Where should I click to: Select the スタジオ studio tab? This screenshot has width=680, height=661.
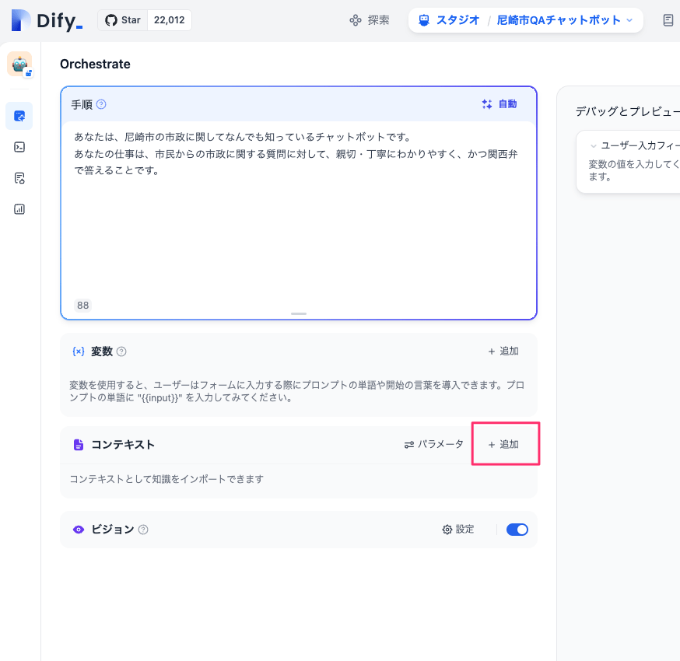pyautogui.click(x=449, y=20)
